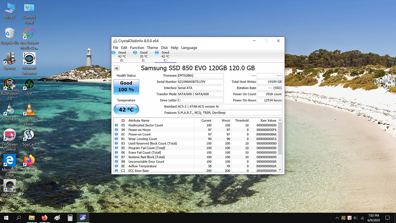Launch VLC media player shortcut
The width and height of the screenshot is (396, 223).
[x=29, y=115]
